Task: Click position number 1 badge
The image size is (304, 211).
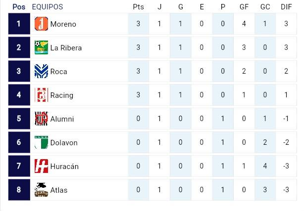Action: click(19, 24)
